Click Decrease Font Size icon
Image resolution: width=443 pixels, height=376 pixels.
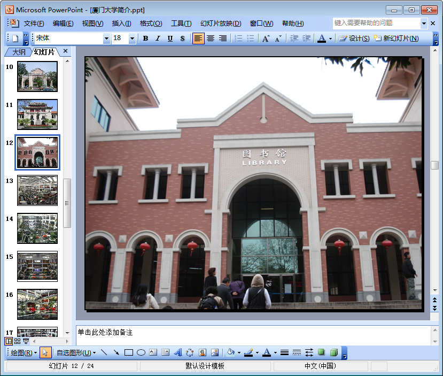(278, 39)
